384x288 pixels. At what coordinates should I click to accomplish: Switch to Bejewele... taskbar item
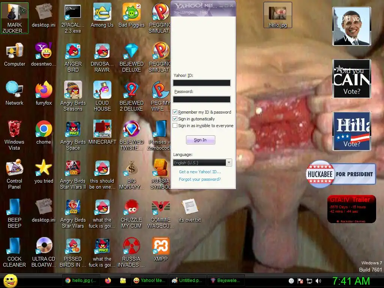226,280
